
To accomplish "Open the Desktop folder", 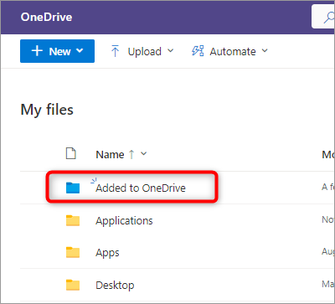I will 115,286.
